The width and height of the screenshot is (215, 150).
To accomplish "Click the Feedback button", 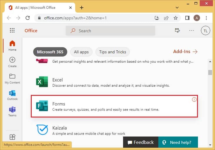I will 141,142.
